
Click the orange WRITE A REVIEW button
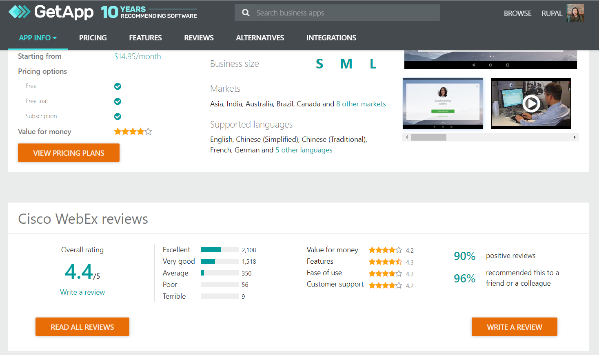(x=515, y=327)
